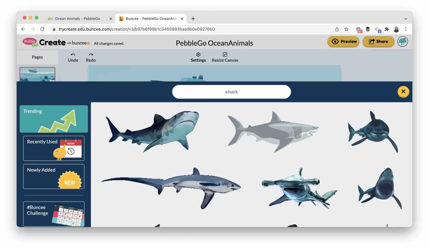
Task: Show the Chrome extensions puzzle menu
Action: point(387,29)
